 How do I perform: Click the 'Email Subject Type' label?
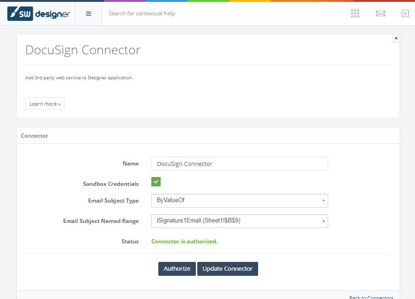[x=113, y=201]
